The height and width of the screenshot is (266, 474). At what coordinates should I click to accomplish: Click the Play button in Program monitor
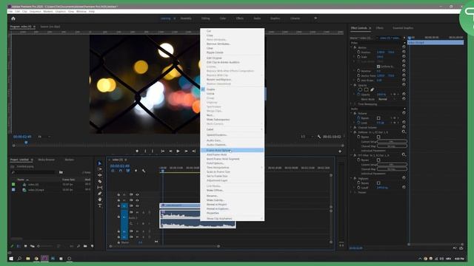click(x=178, y=151)
